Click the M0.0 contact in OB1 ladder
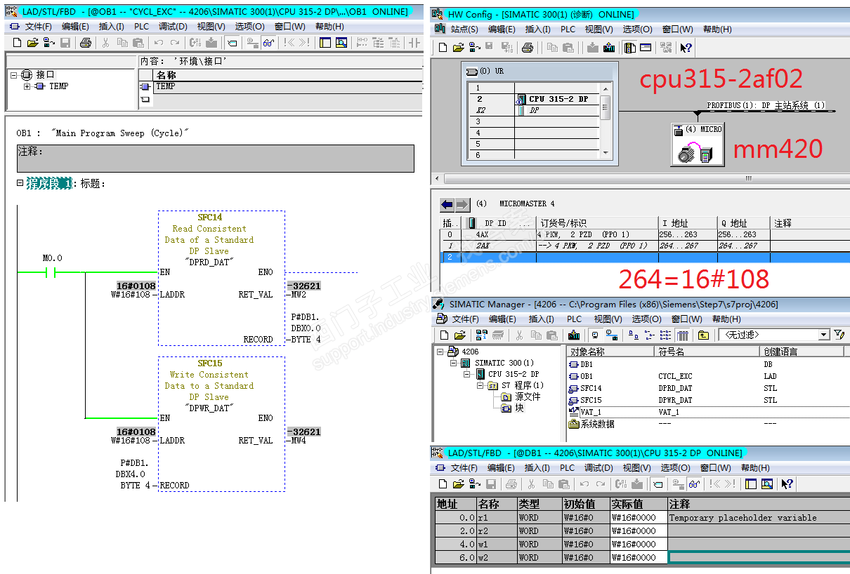 pos(51,272)
